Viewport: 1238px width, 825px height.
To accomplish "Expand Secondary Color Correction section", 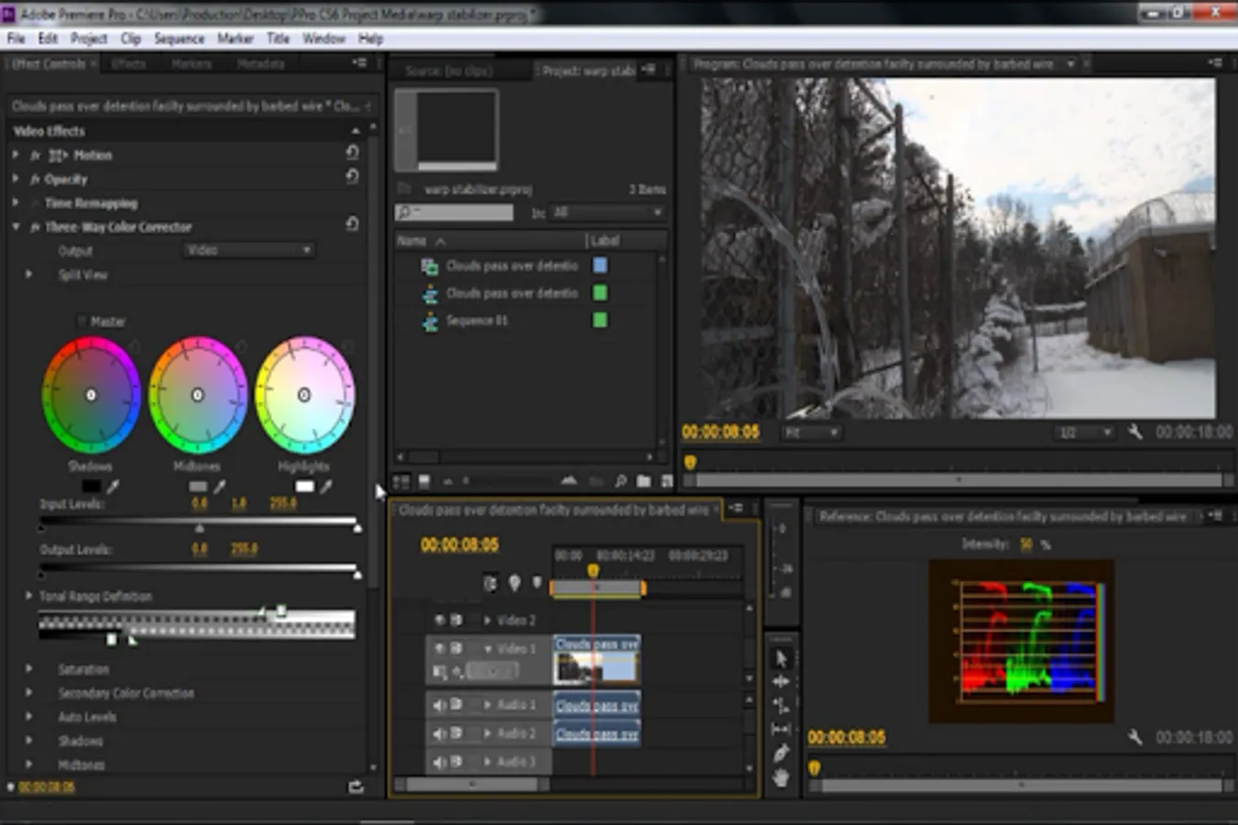I will 28,693.
